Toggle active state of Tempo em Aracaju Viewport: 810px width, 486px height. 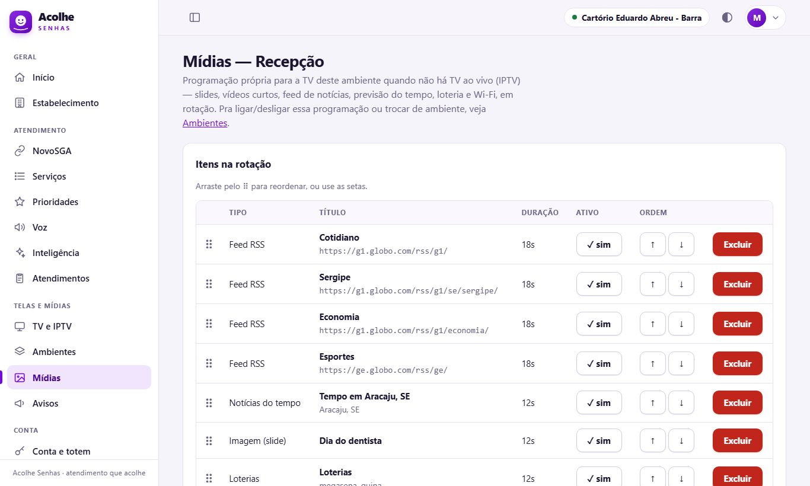click(x=599, y=402)
